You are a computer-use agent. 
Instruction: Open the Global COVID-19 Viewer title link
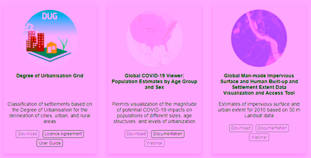tap(154, 81)
